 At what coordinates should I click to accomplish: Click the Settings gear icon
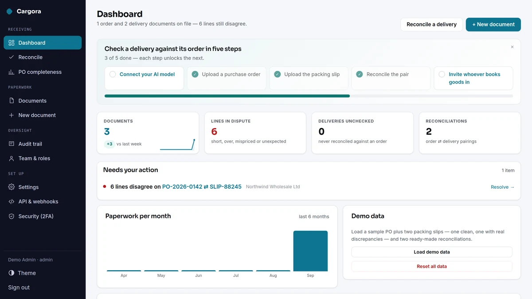pyautogui.click(x=12, y=187)
